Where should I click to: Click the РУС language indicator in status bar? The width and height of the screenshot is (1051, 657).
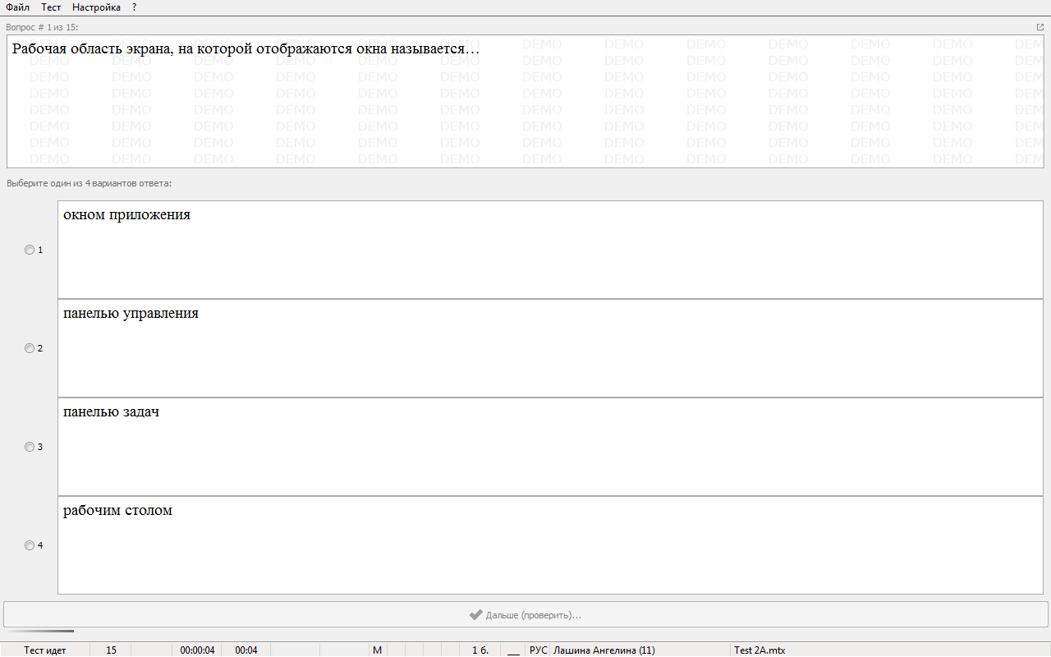coord(538,650)
